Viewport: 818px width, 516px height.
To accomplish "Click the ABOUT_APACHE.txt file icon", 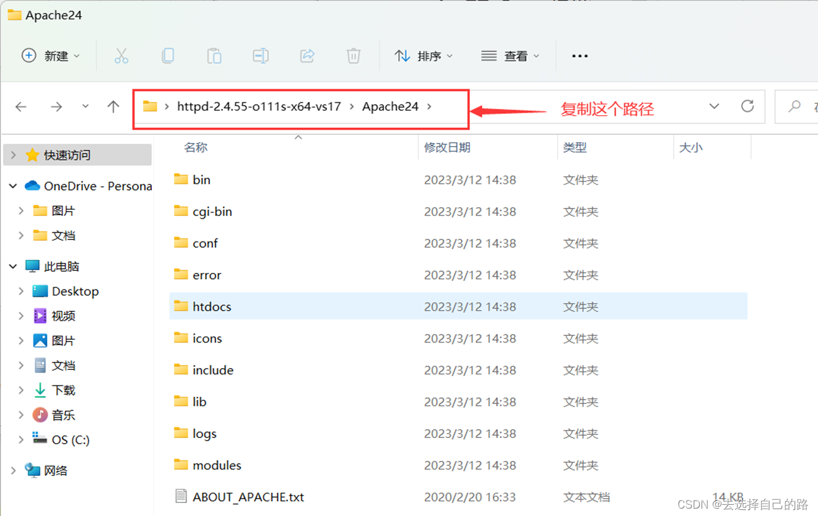I will 181,496.
